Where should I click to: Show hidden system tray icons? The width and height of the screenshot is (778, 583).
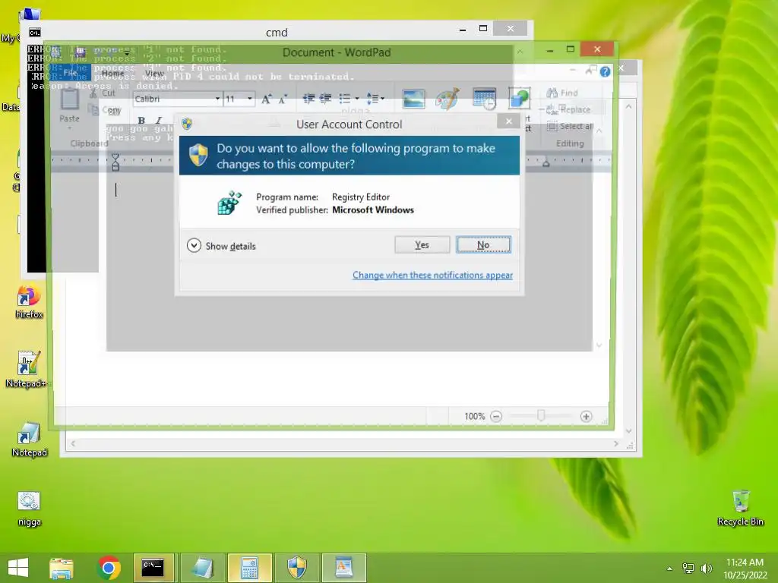click(670, 569)
